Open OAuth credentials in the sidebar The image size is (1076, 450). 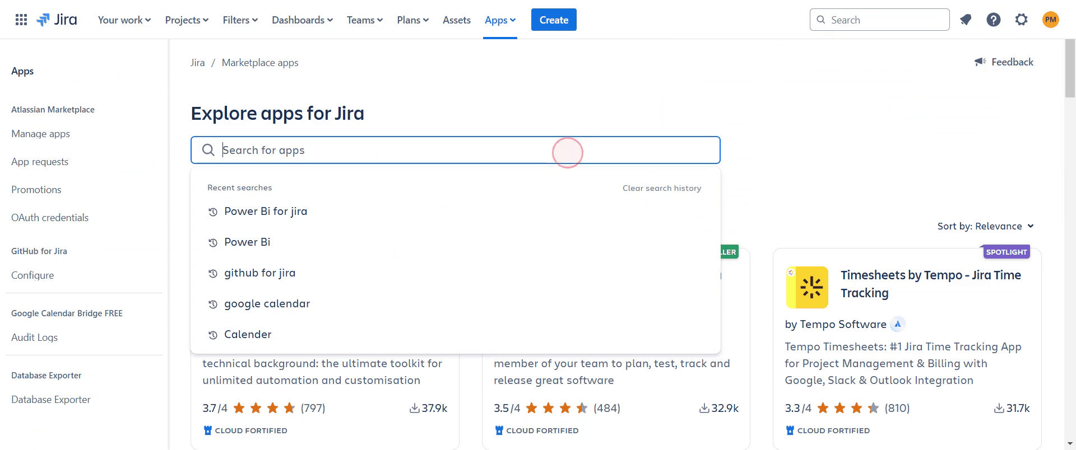click(x=50, y=218)
